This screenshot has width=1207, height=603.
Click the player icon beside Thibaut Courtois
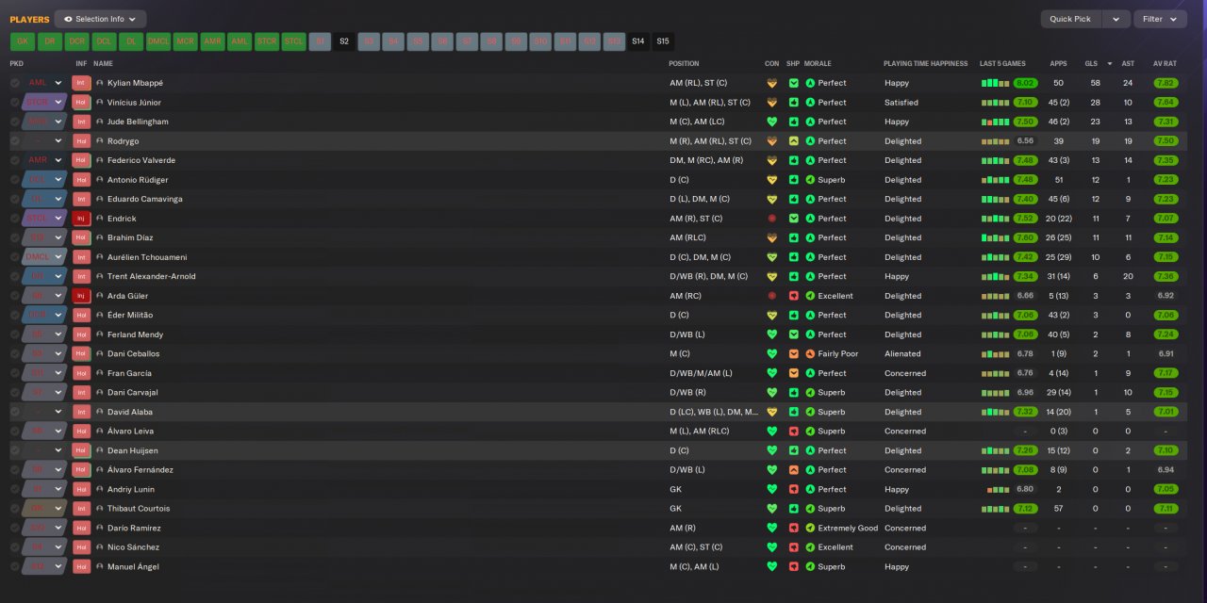coord(100,509)
